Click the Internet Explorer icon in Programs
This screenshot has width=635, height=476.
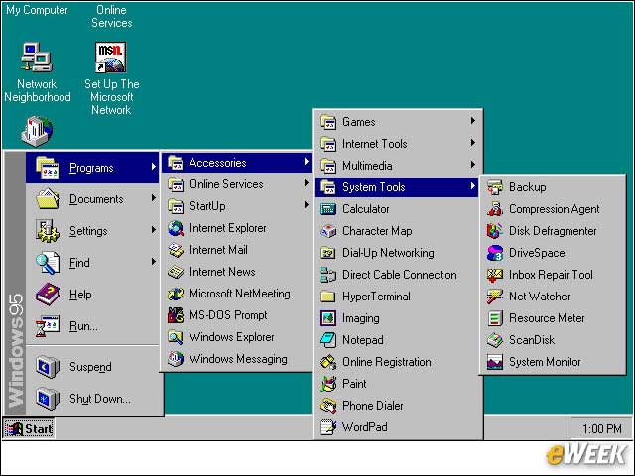[176, 228]
